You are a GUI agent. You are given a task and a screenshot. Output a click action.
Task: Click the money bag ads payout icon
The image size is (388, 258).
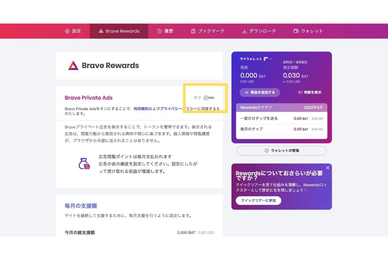click(84, 164)
